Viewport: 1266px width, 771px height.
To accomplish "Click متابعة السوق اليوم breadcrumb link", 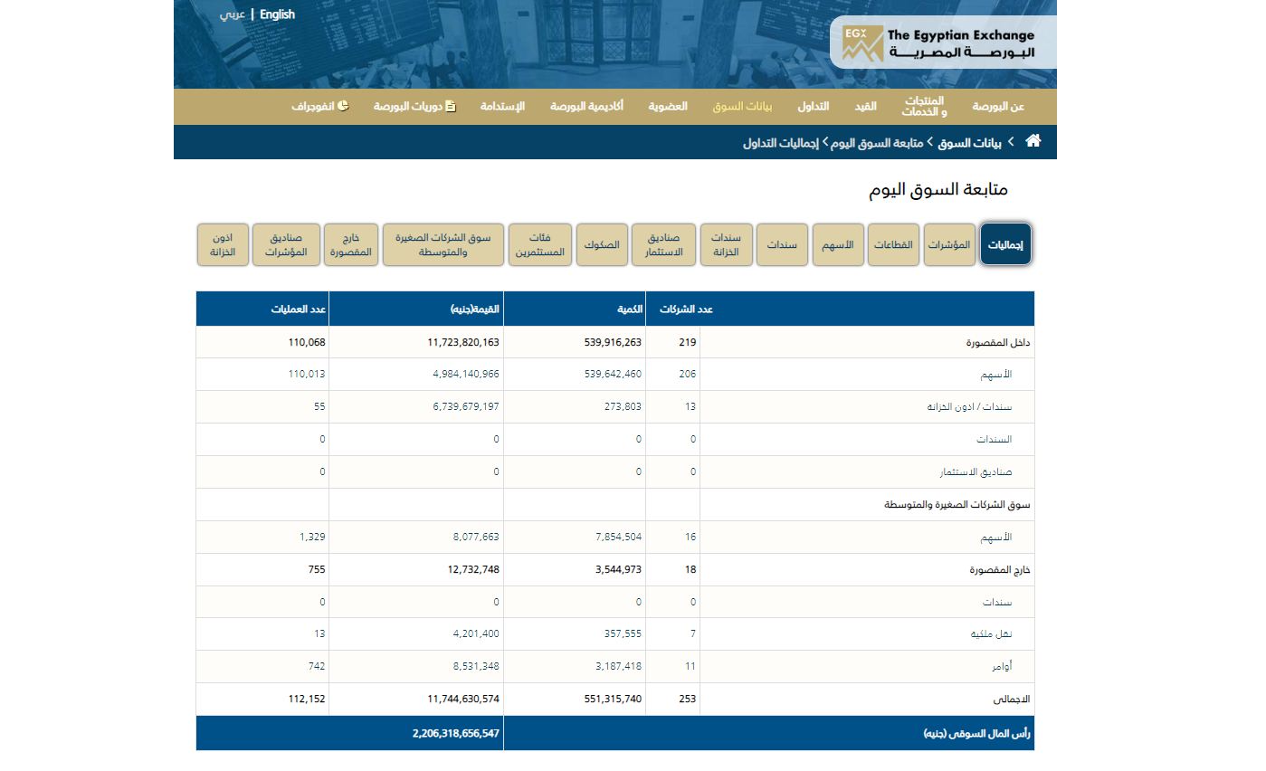I will (877, 143).
